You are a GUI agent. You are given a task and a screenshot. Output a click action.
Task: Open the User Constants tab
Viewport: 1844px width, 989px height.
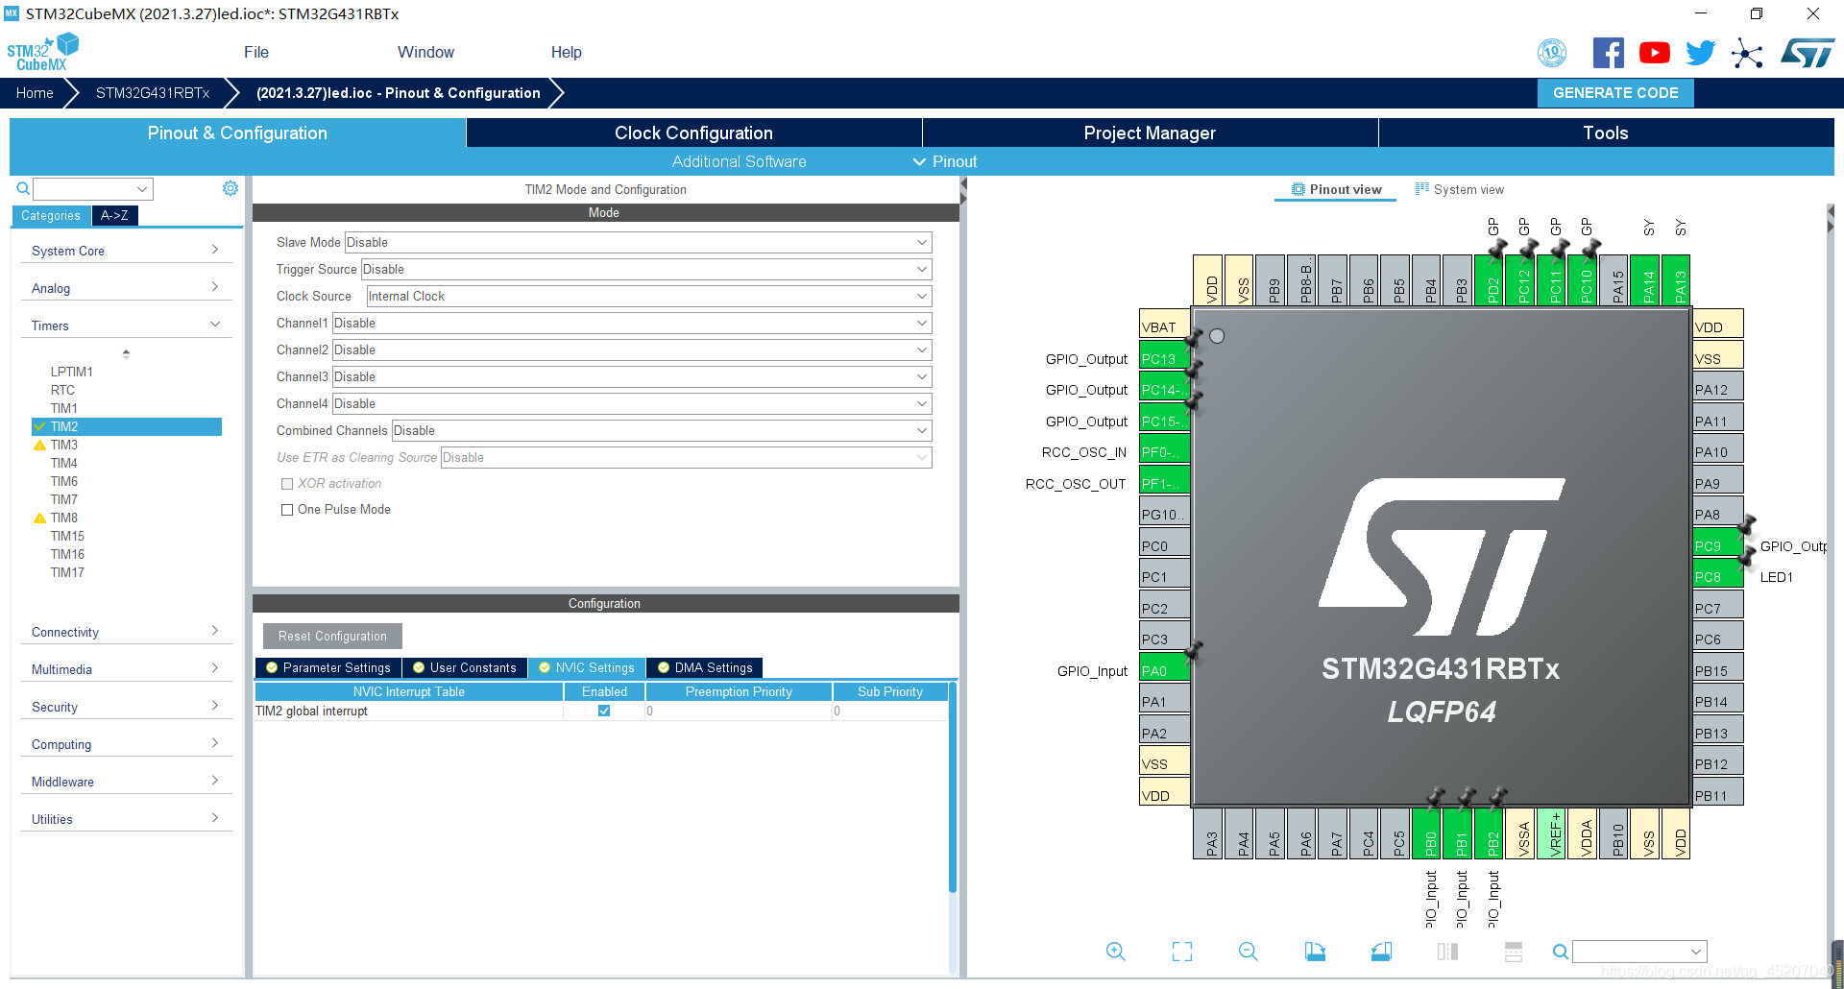click(464, 668)
